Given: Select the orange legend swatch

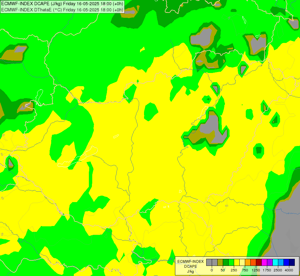Looking at the screenshot, I should click(x=248, y=263).
